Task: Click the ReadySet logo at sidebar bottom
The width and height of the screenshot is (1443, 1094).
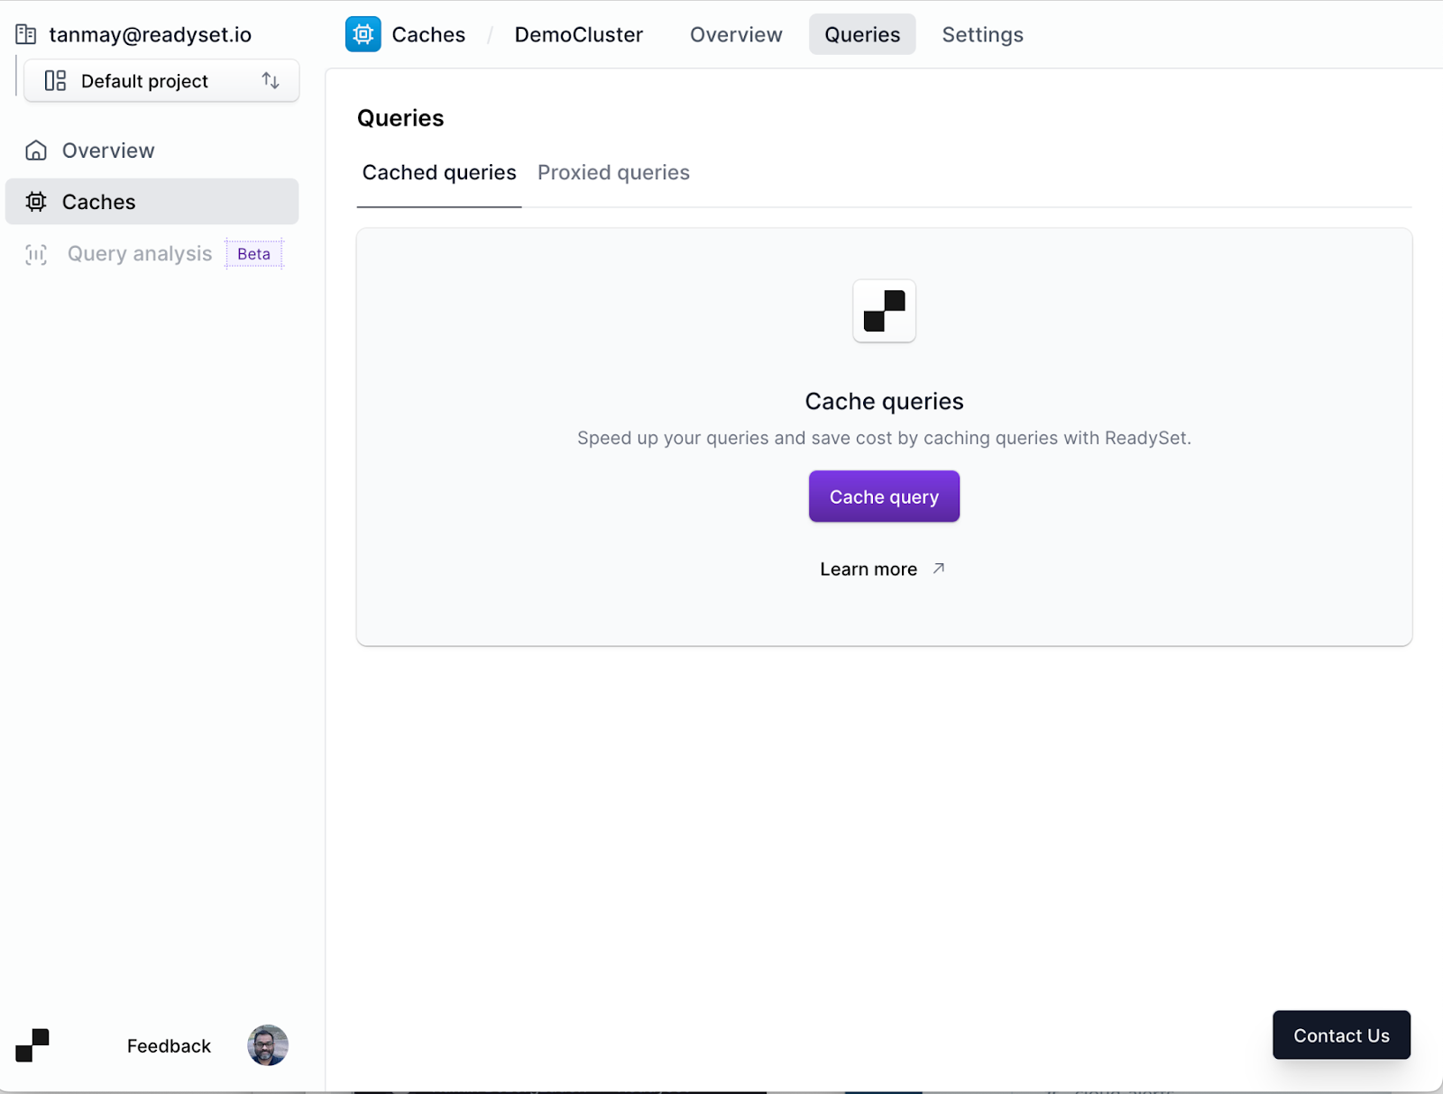Action: pyautogui.click(x=32, y=1045)
